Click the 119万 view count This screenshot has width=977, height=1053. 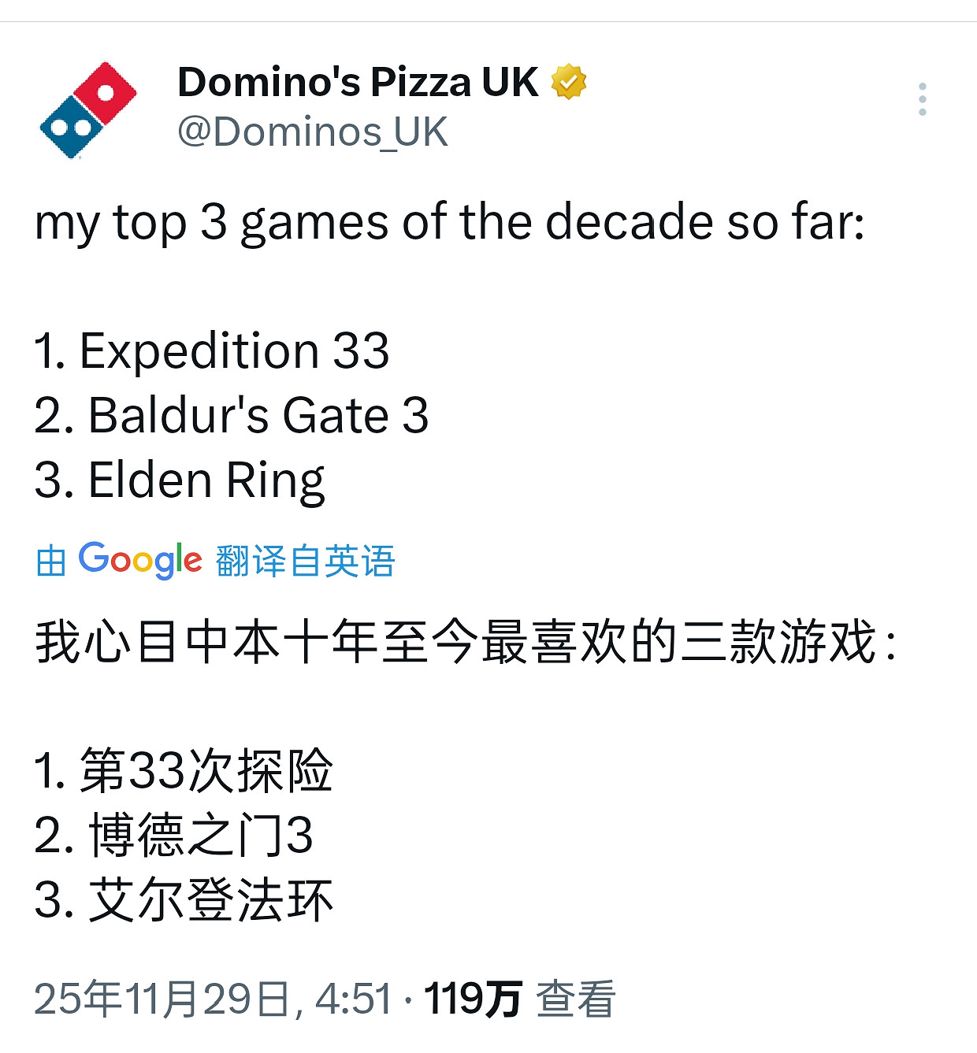[473, 999]
